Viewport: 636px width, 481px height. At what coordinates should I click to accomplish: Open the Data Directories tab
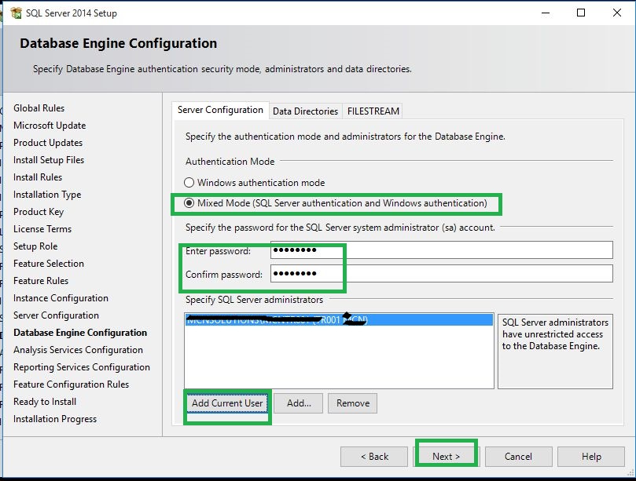[x=306, y=111]
